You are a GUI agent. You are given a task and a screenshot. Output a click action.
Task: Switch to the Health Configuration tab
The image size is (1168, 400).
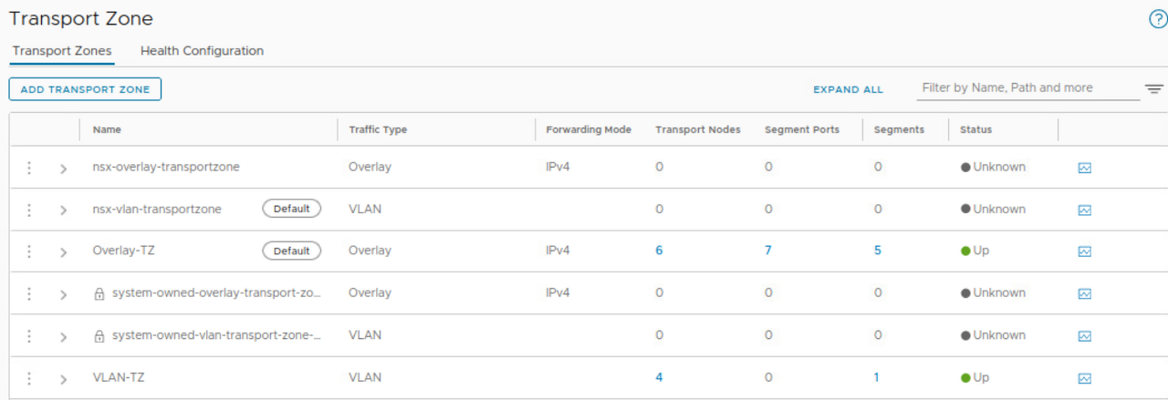(x=202, y=51)
